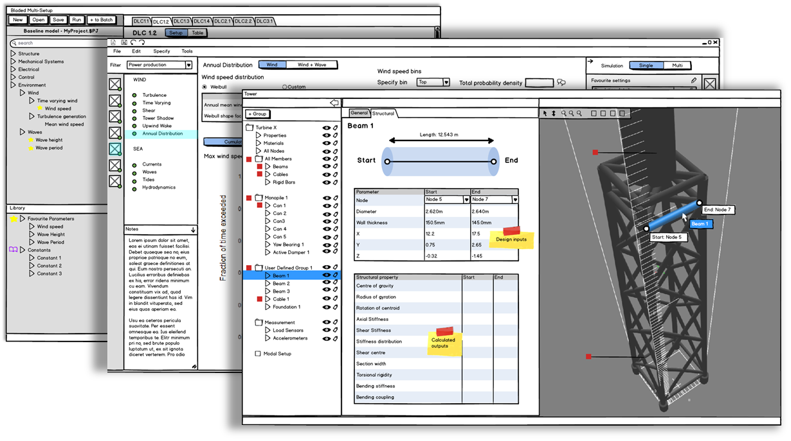The image size is (791, 441).
Task: Select the Custom radio button
Action: pos(284,87)
